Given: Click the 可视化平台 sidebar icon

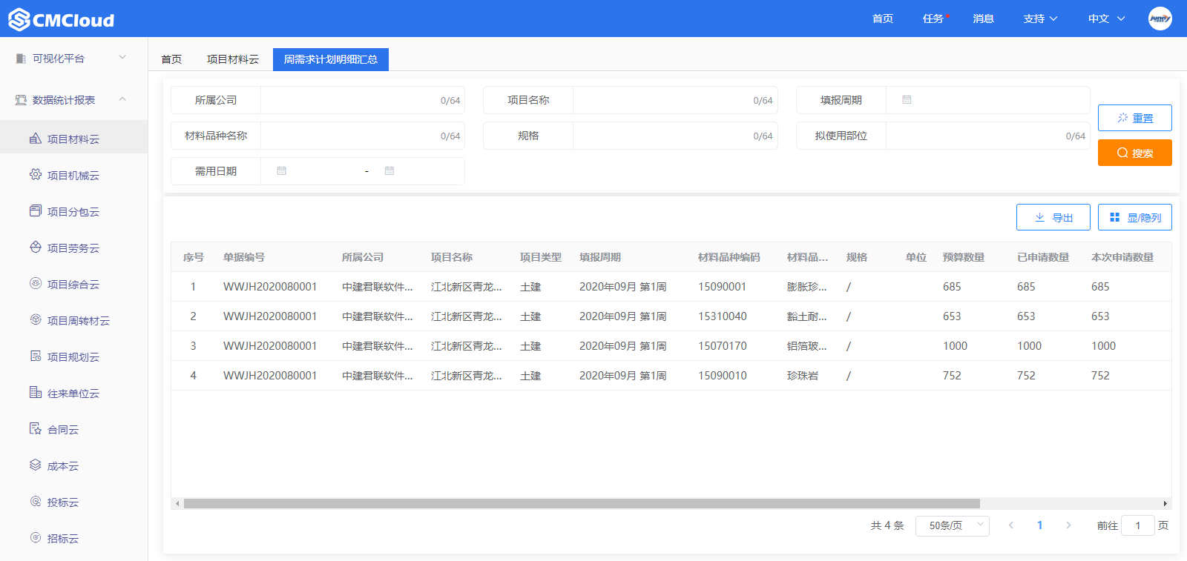Looking at the screenshot, I should 21,58.
